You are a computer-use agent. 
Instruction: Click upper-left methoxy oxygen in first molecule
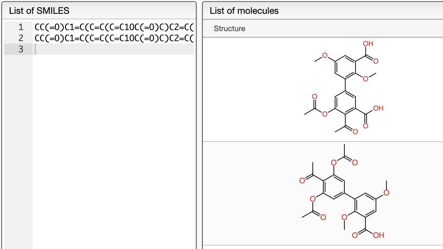pyautogui.click(x=325, y=55)
